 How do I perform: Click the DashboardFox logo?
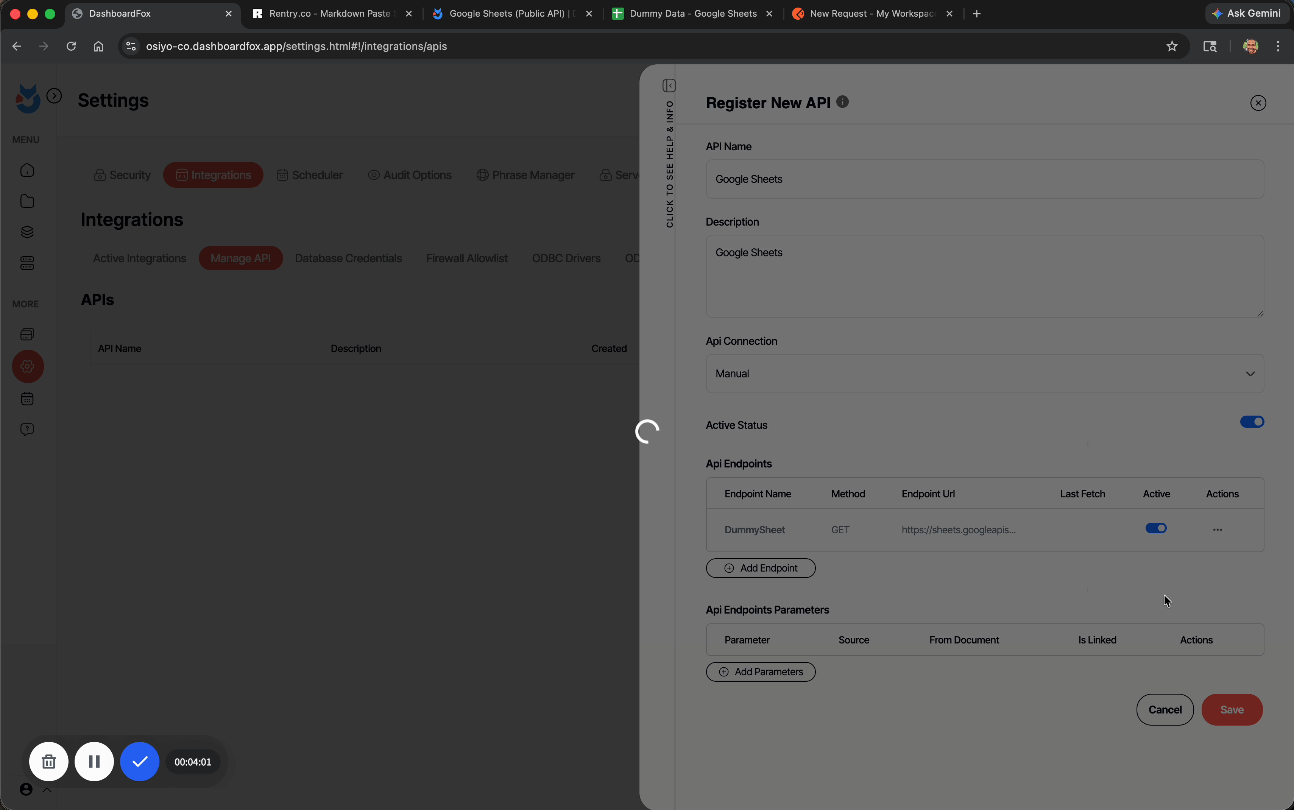(x=28, y=98)
